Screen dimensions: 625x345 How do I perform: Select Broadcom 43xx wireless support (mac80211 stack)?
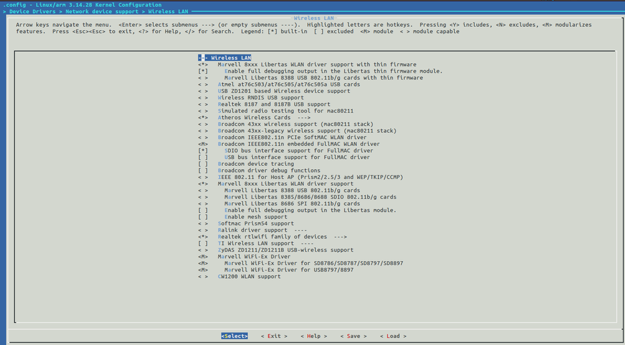[x=286, y=124]
